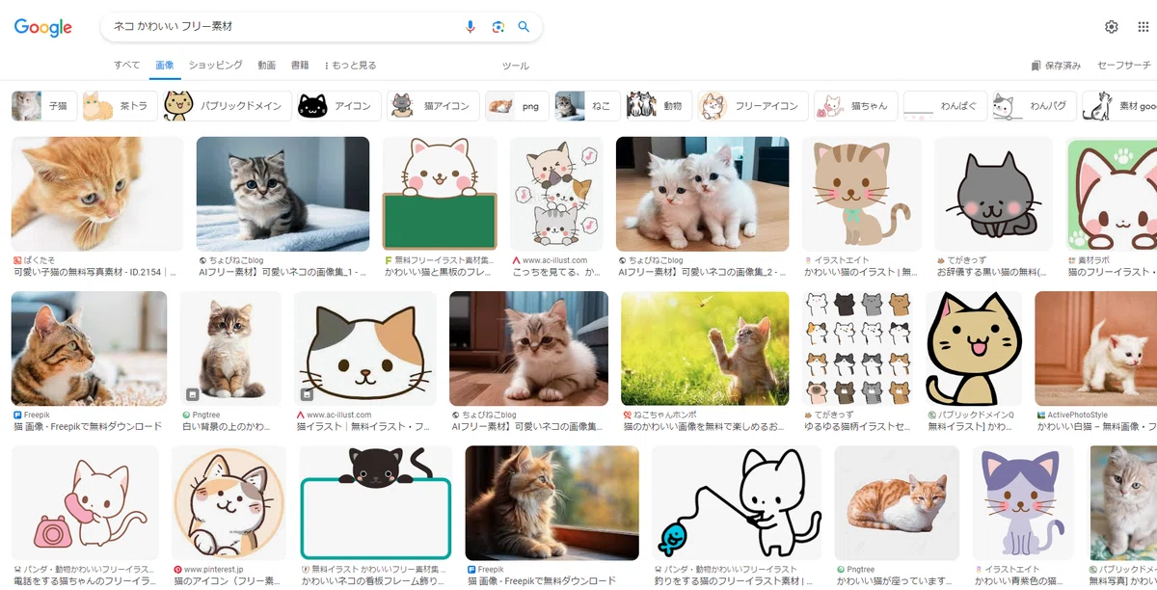Open the orange kitten photo from ぱくたそ
The width and height of the screenshot is (1157, 590).
[x=97, y=194]
